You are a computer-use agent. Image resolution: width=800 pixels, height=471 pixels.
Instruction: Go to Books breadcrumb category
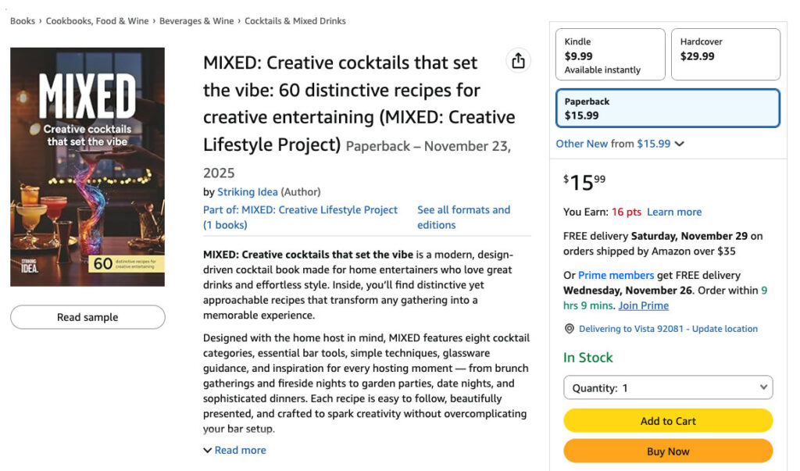22,21
